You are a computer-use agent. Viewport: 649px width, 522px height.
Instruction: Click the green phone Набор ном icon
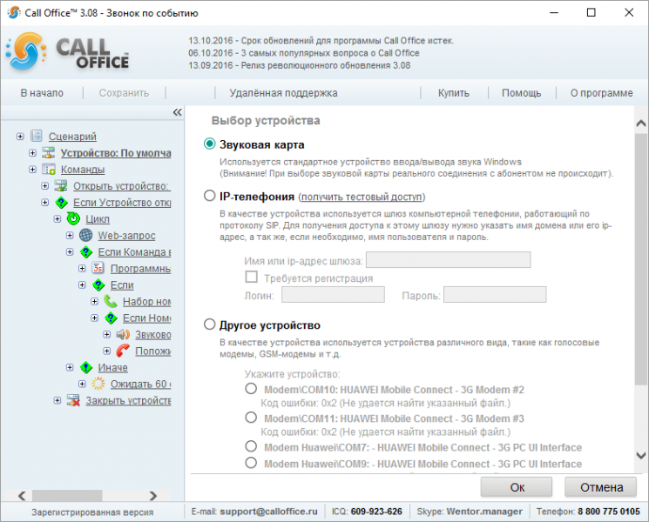point(111,301)
